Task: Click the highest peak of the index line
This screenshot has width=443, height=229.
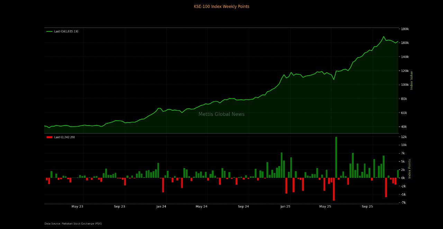Action: point(383,36)
